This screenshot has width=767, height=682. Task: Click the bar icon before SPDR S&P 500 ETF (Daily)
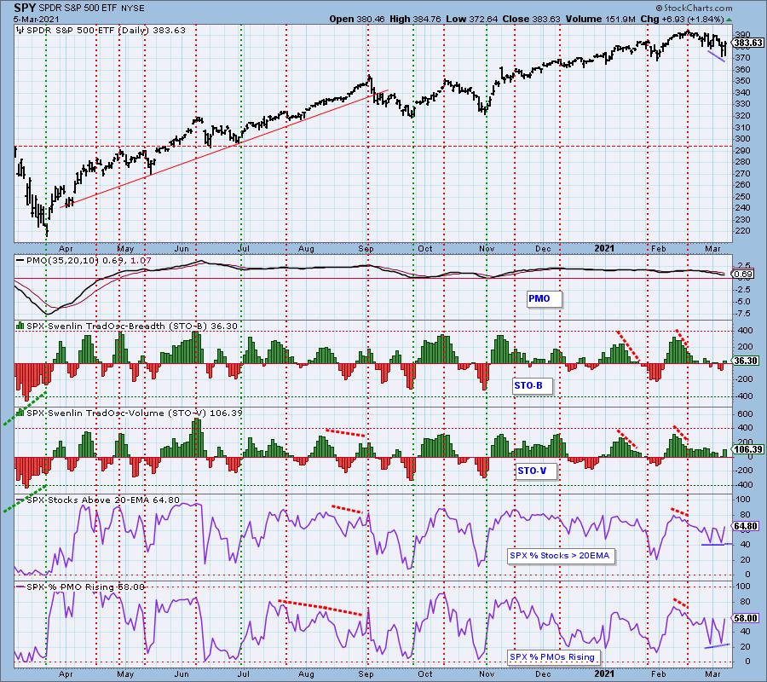click(x=20, y=31)
